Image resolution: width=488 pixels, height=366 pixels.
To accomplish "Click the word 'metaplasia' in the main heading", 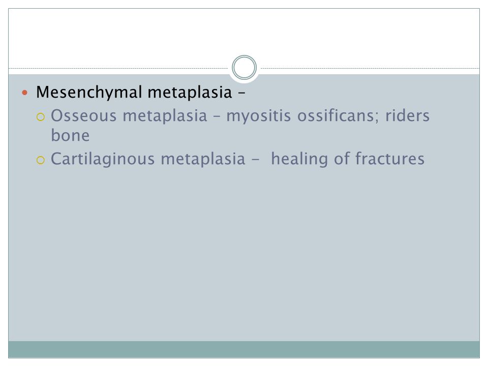I will click(x=190, y=93).
